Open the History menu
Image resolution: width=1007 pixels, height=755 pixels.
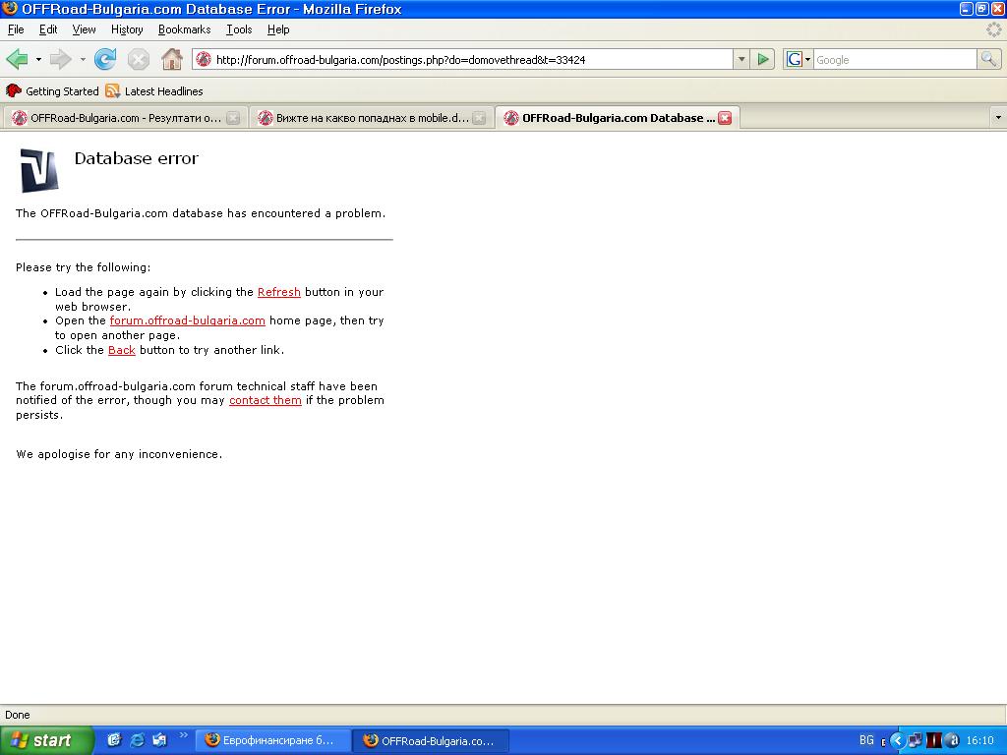(127, 29)
